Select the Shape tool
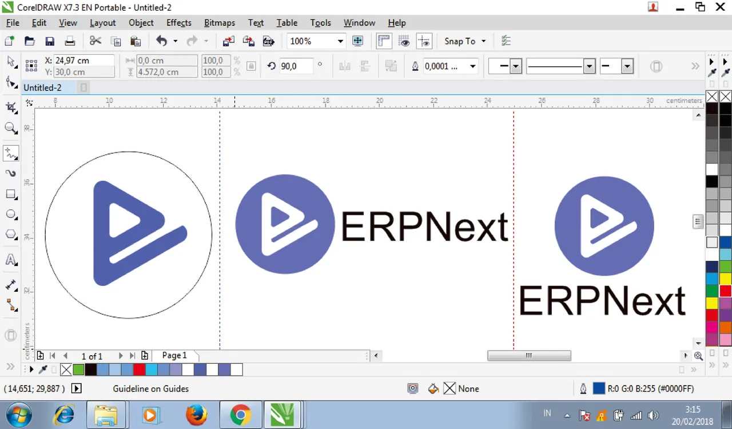 point(10,83)
